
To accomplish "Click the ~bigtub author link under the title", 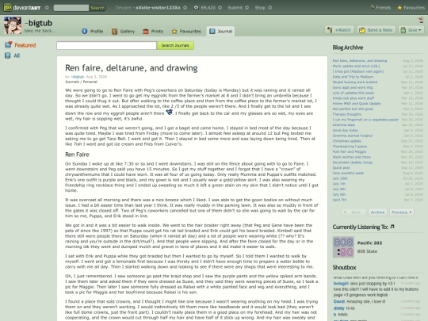I will 77,77.
